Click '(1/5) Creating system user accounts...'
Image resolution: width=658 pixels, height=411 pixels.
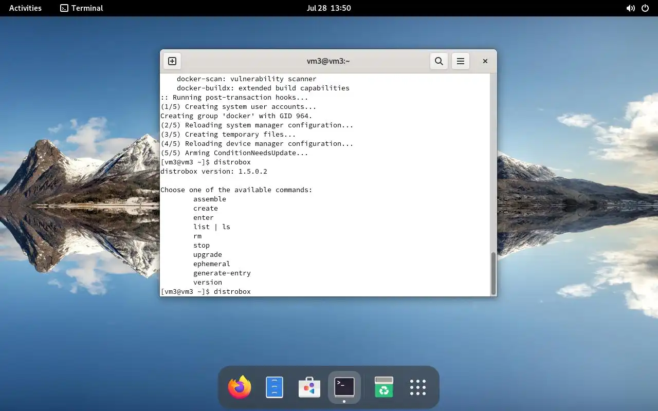239,107
